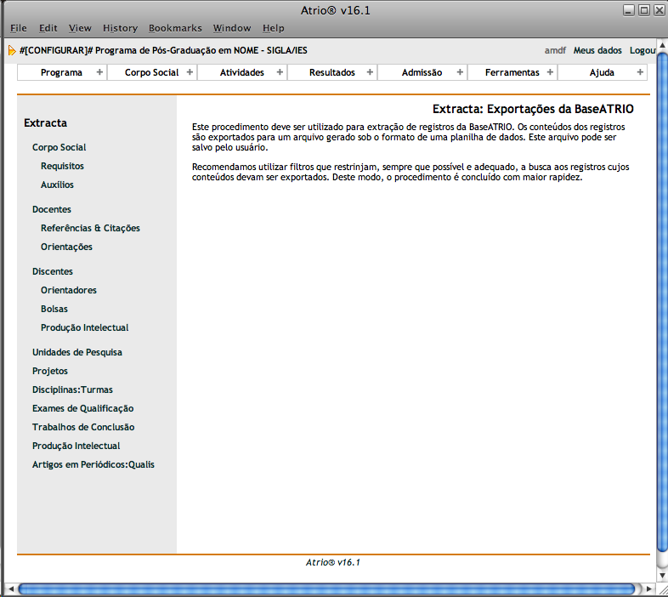
Task: Click the plus icon beside Resultados
Action: (x=370, y=72)
